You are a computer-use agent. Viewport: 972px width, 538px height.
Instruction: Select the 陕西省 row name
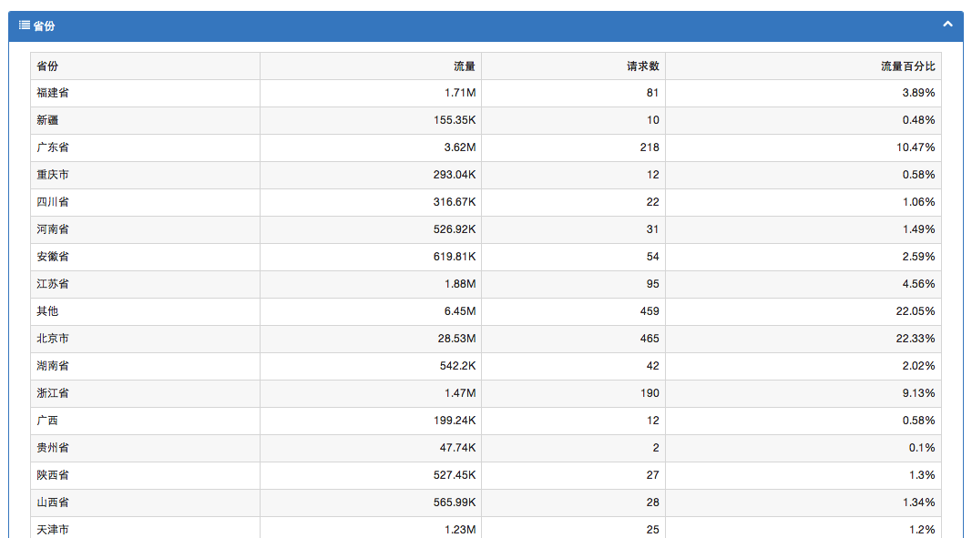[x=53, y=475]
